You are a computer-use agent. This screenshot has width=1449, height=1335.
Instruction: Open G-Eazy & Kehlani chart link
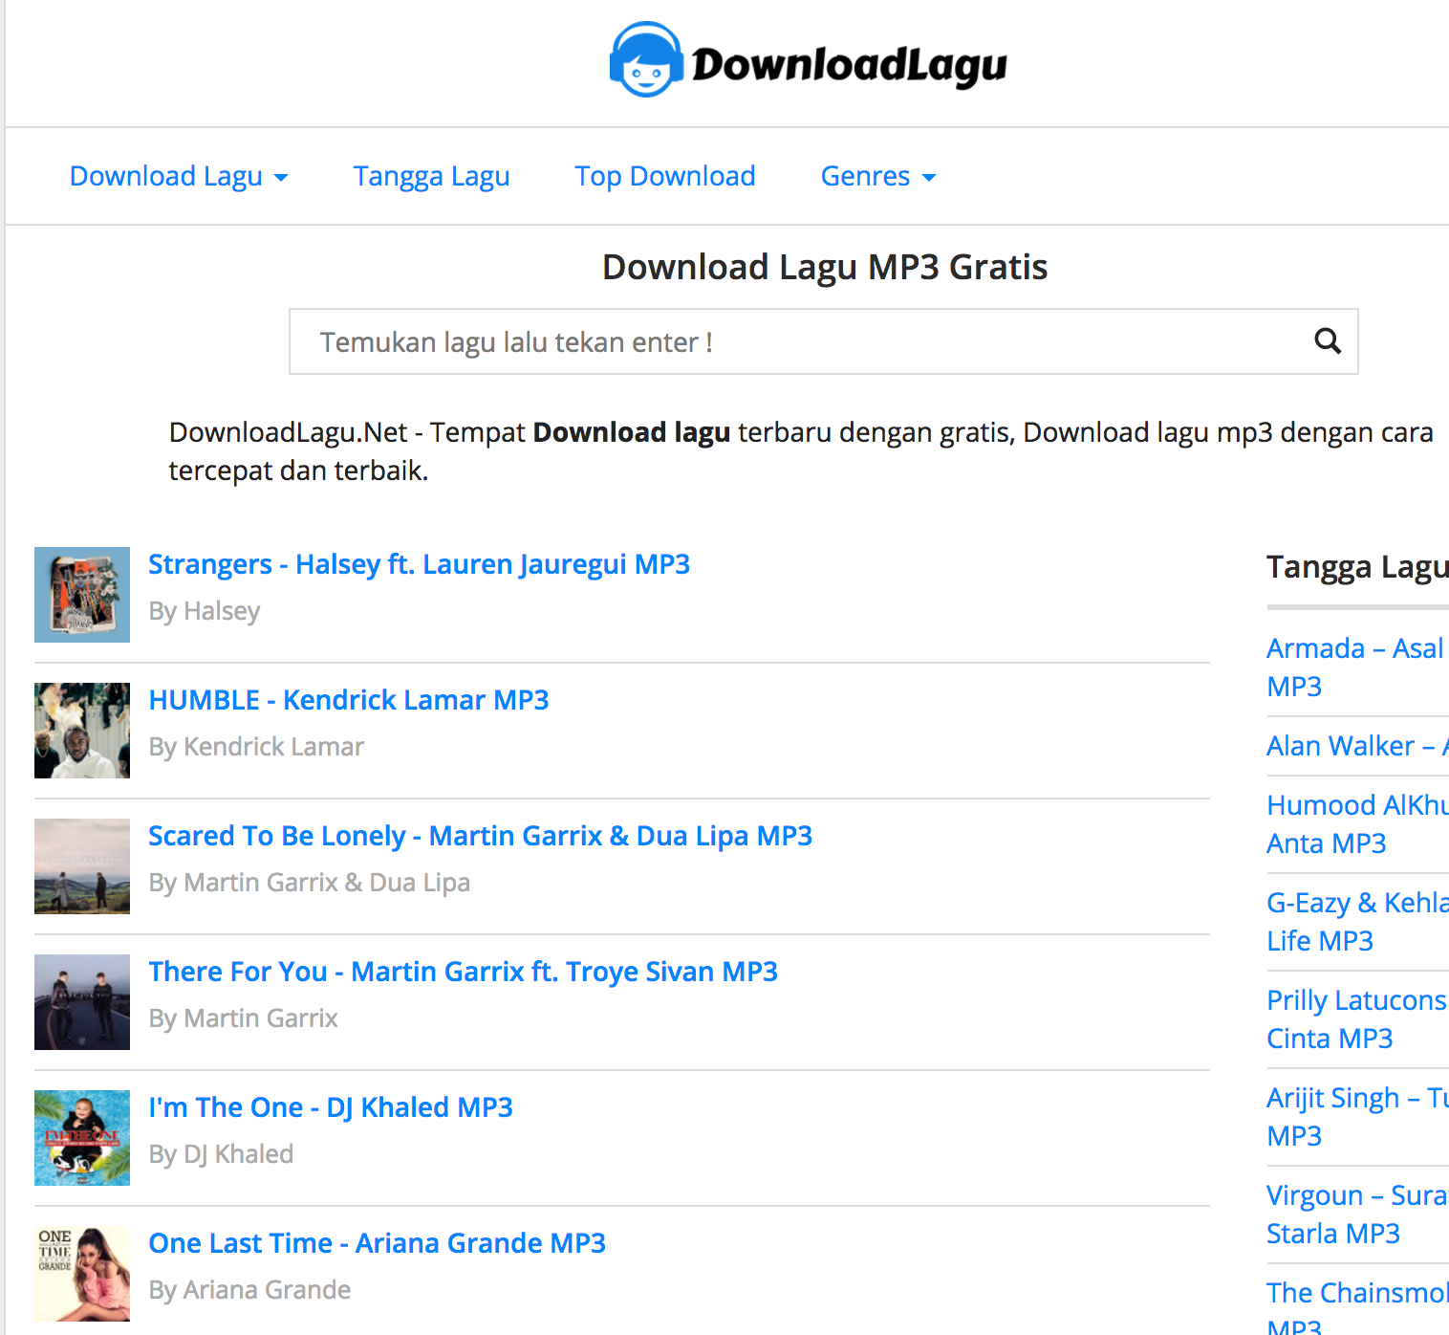click(1357, 922)
